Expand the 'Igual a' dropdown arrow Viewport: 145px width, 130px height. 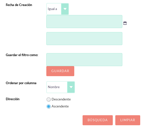tap(65, 9)
